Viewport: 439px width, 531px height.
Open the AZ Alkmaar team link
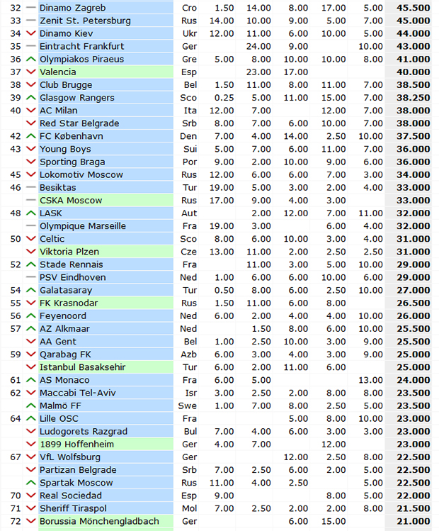click(x=64, y=328)
